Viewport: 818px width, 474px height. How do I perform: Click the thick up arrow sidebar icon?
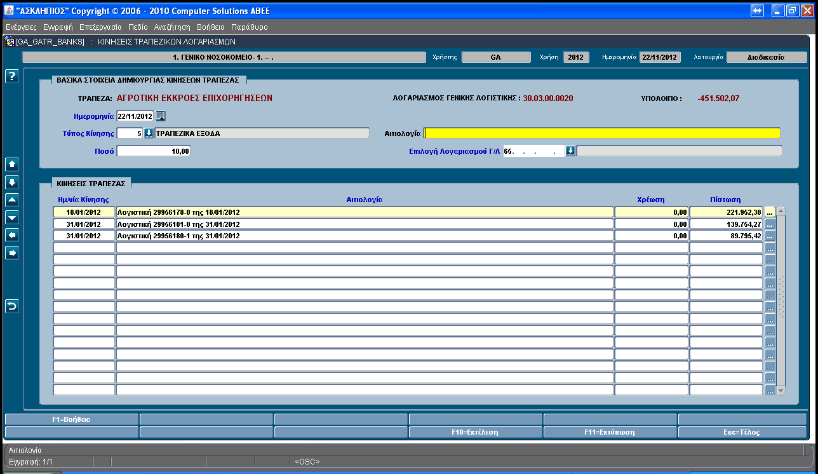click(x=12, y=164)
